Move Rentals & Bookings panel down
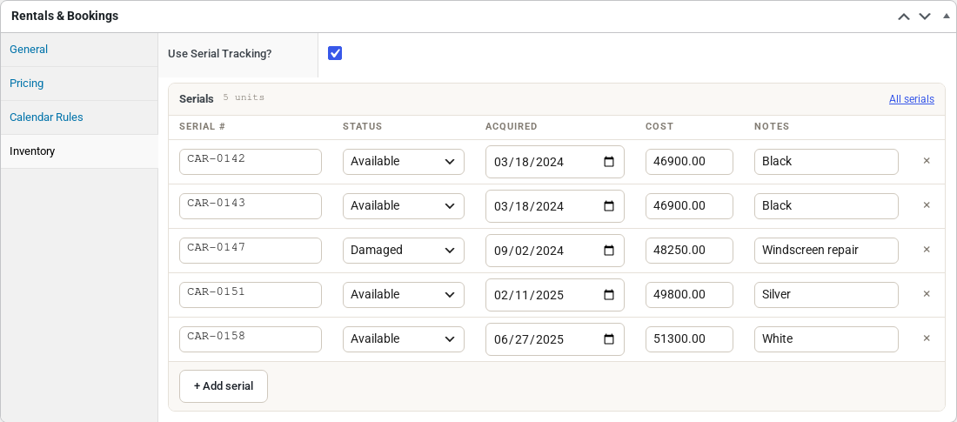Image resolution: width=957 pixels, height=422 pixels. pyautogui.click(x=925, y=17)
